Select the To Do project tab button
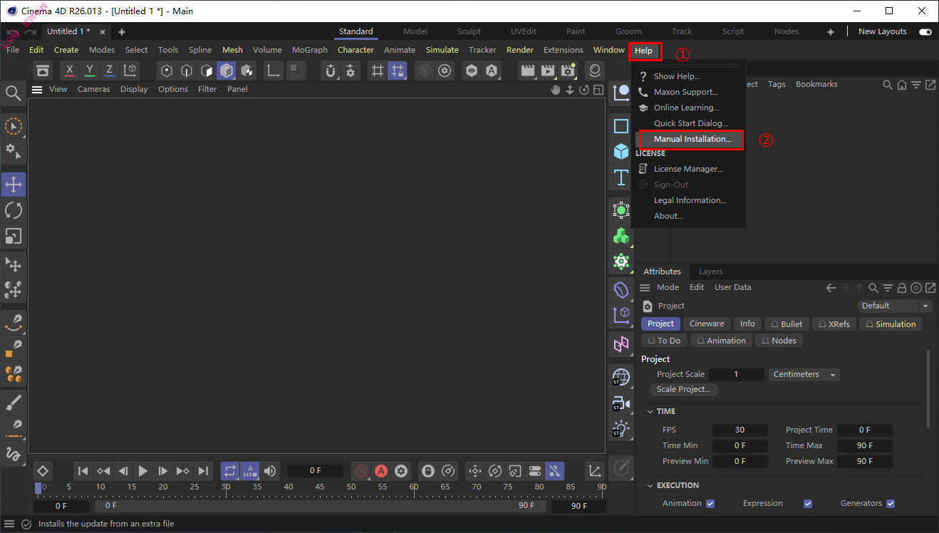This screenshot has width=939, height=533. coord(664,341)
